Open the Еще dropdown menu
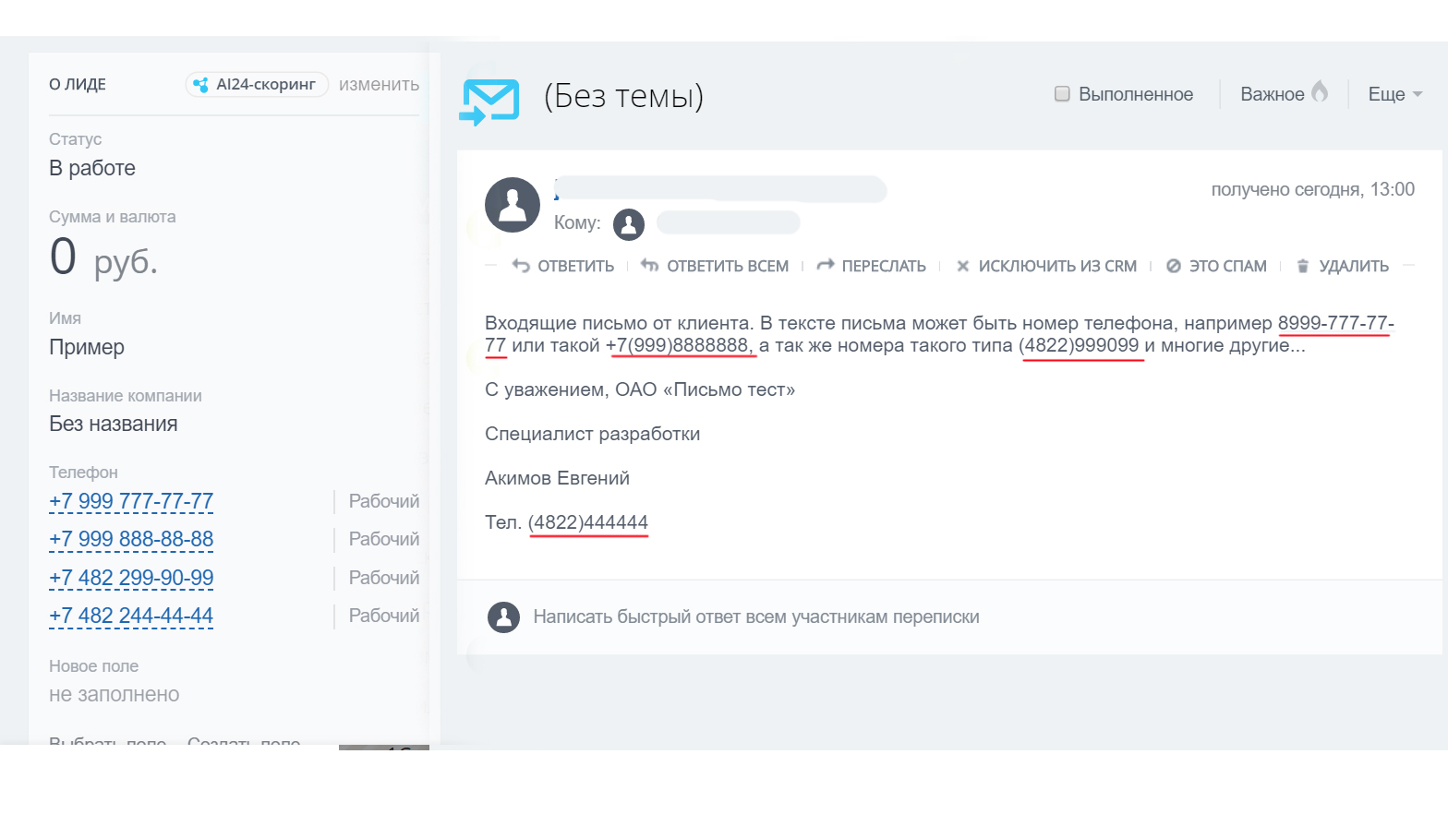This screenshot has height=814, width=1448. click(1394, 94)
